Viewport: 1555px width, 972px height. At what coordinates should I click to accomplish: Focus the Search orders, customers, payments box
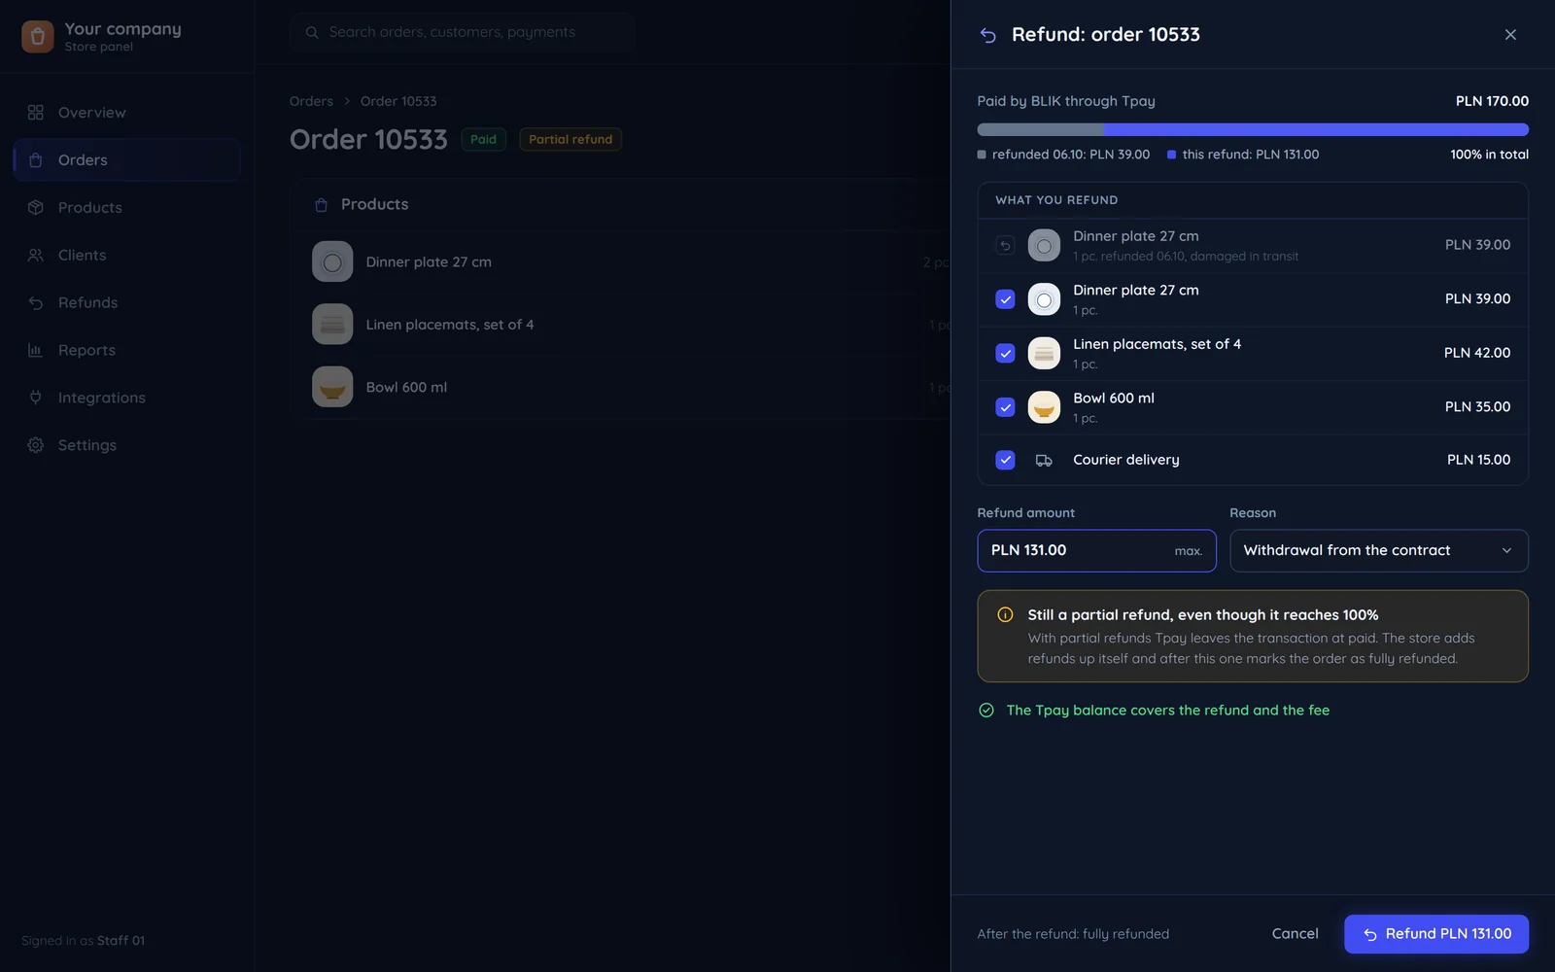463,33
